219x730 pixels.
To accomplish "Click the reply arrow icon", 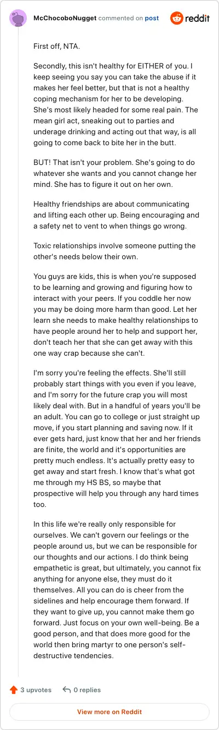I will coord(67,689).
